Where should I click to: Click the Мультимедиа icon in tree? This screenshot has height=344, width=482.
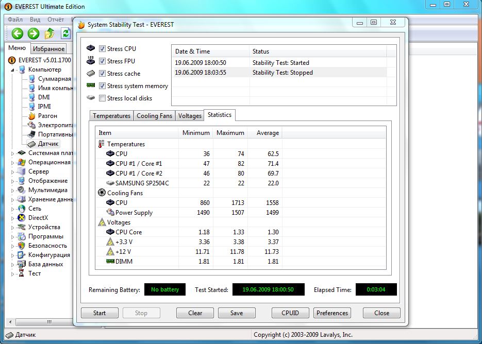click(22, 190)
